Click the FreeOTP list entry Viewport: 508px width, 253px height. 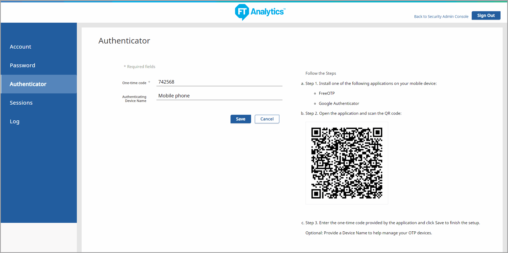(327, 93)
